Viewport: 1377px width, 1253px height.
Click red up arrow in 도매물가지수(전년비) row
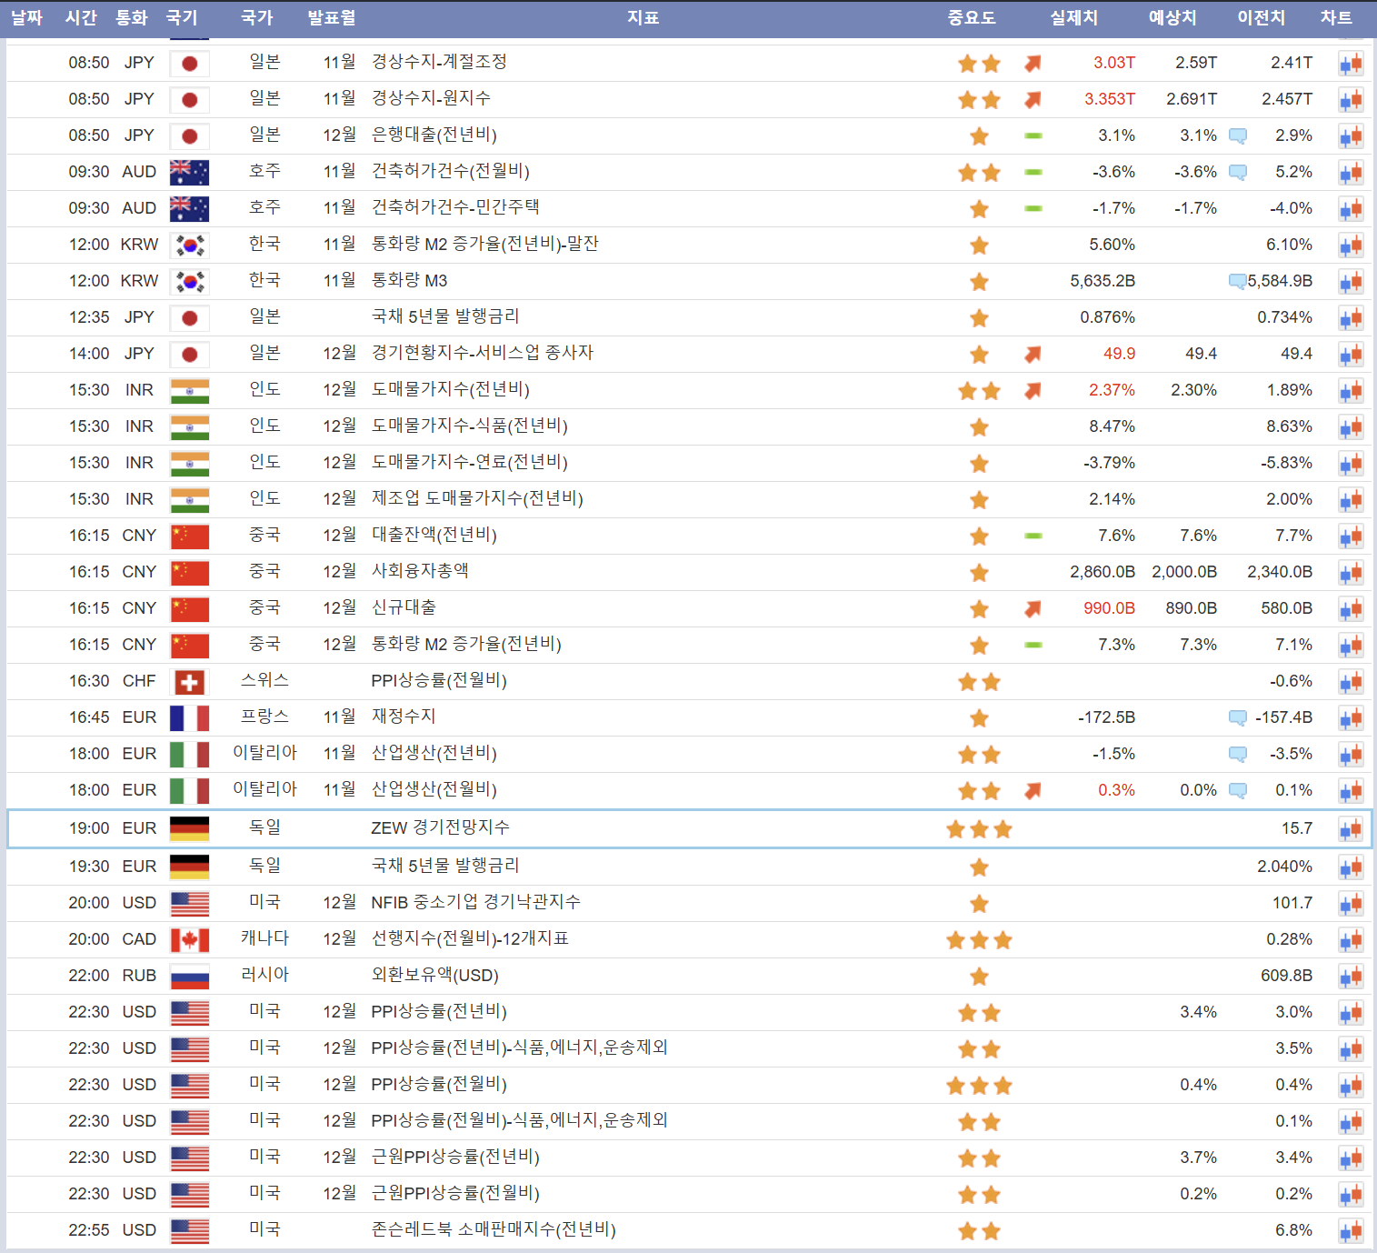1033,390
